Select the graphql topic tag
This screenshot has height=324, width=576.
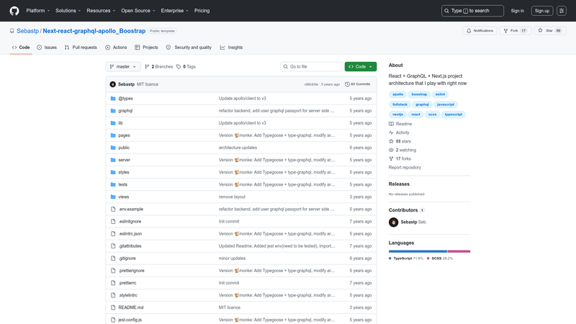[x=422, y=104]
